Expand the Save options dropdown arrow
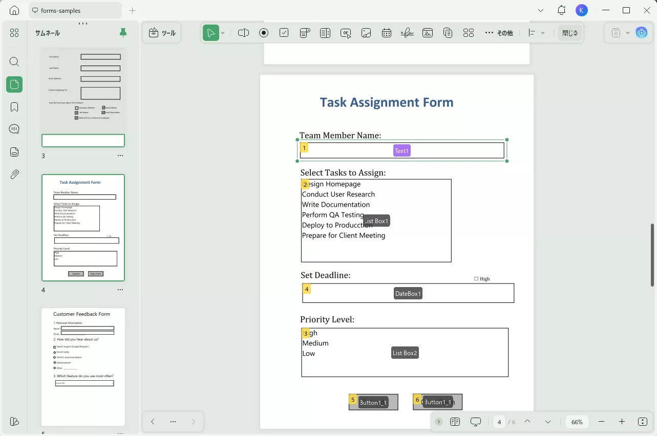Image resolution: width=657 pixels, height=436 pixels. coord(628,33)
